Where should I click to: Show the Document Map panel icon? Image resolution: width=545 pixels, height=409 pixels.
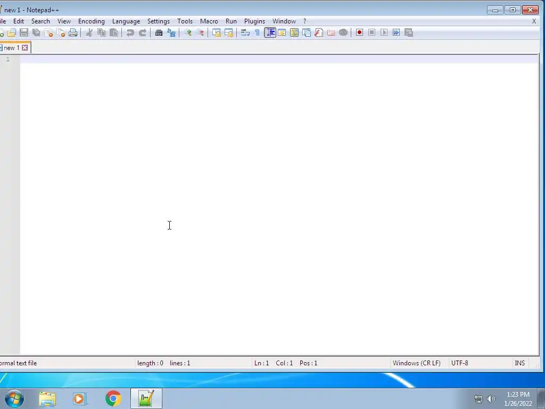point(294,32)
